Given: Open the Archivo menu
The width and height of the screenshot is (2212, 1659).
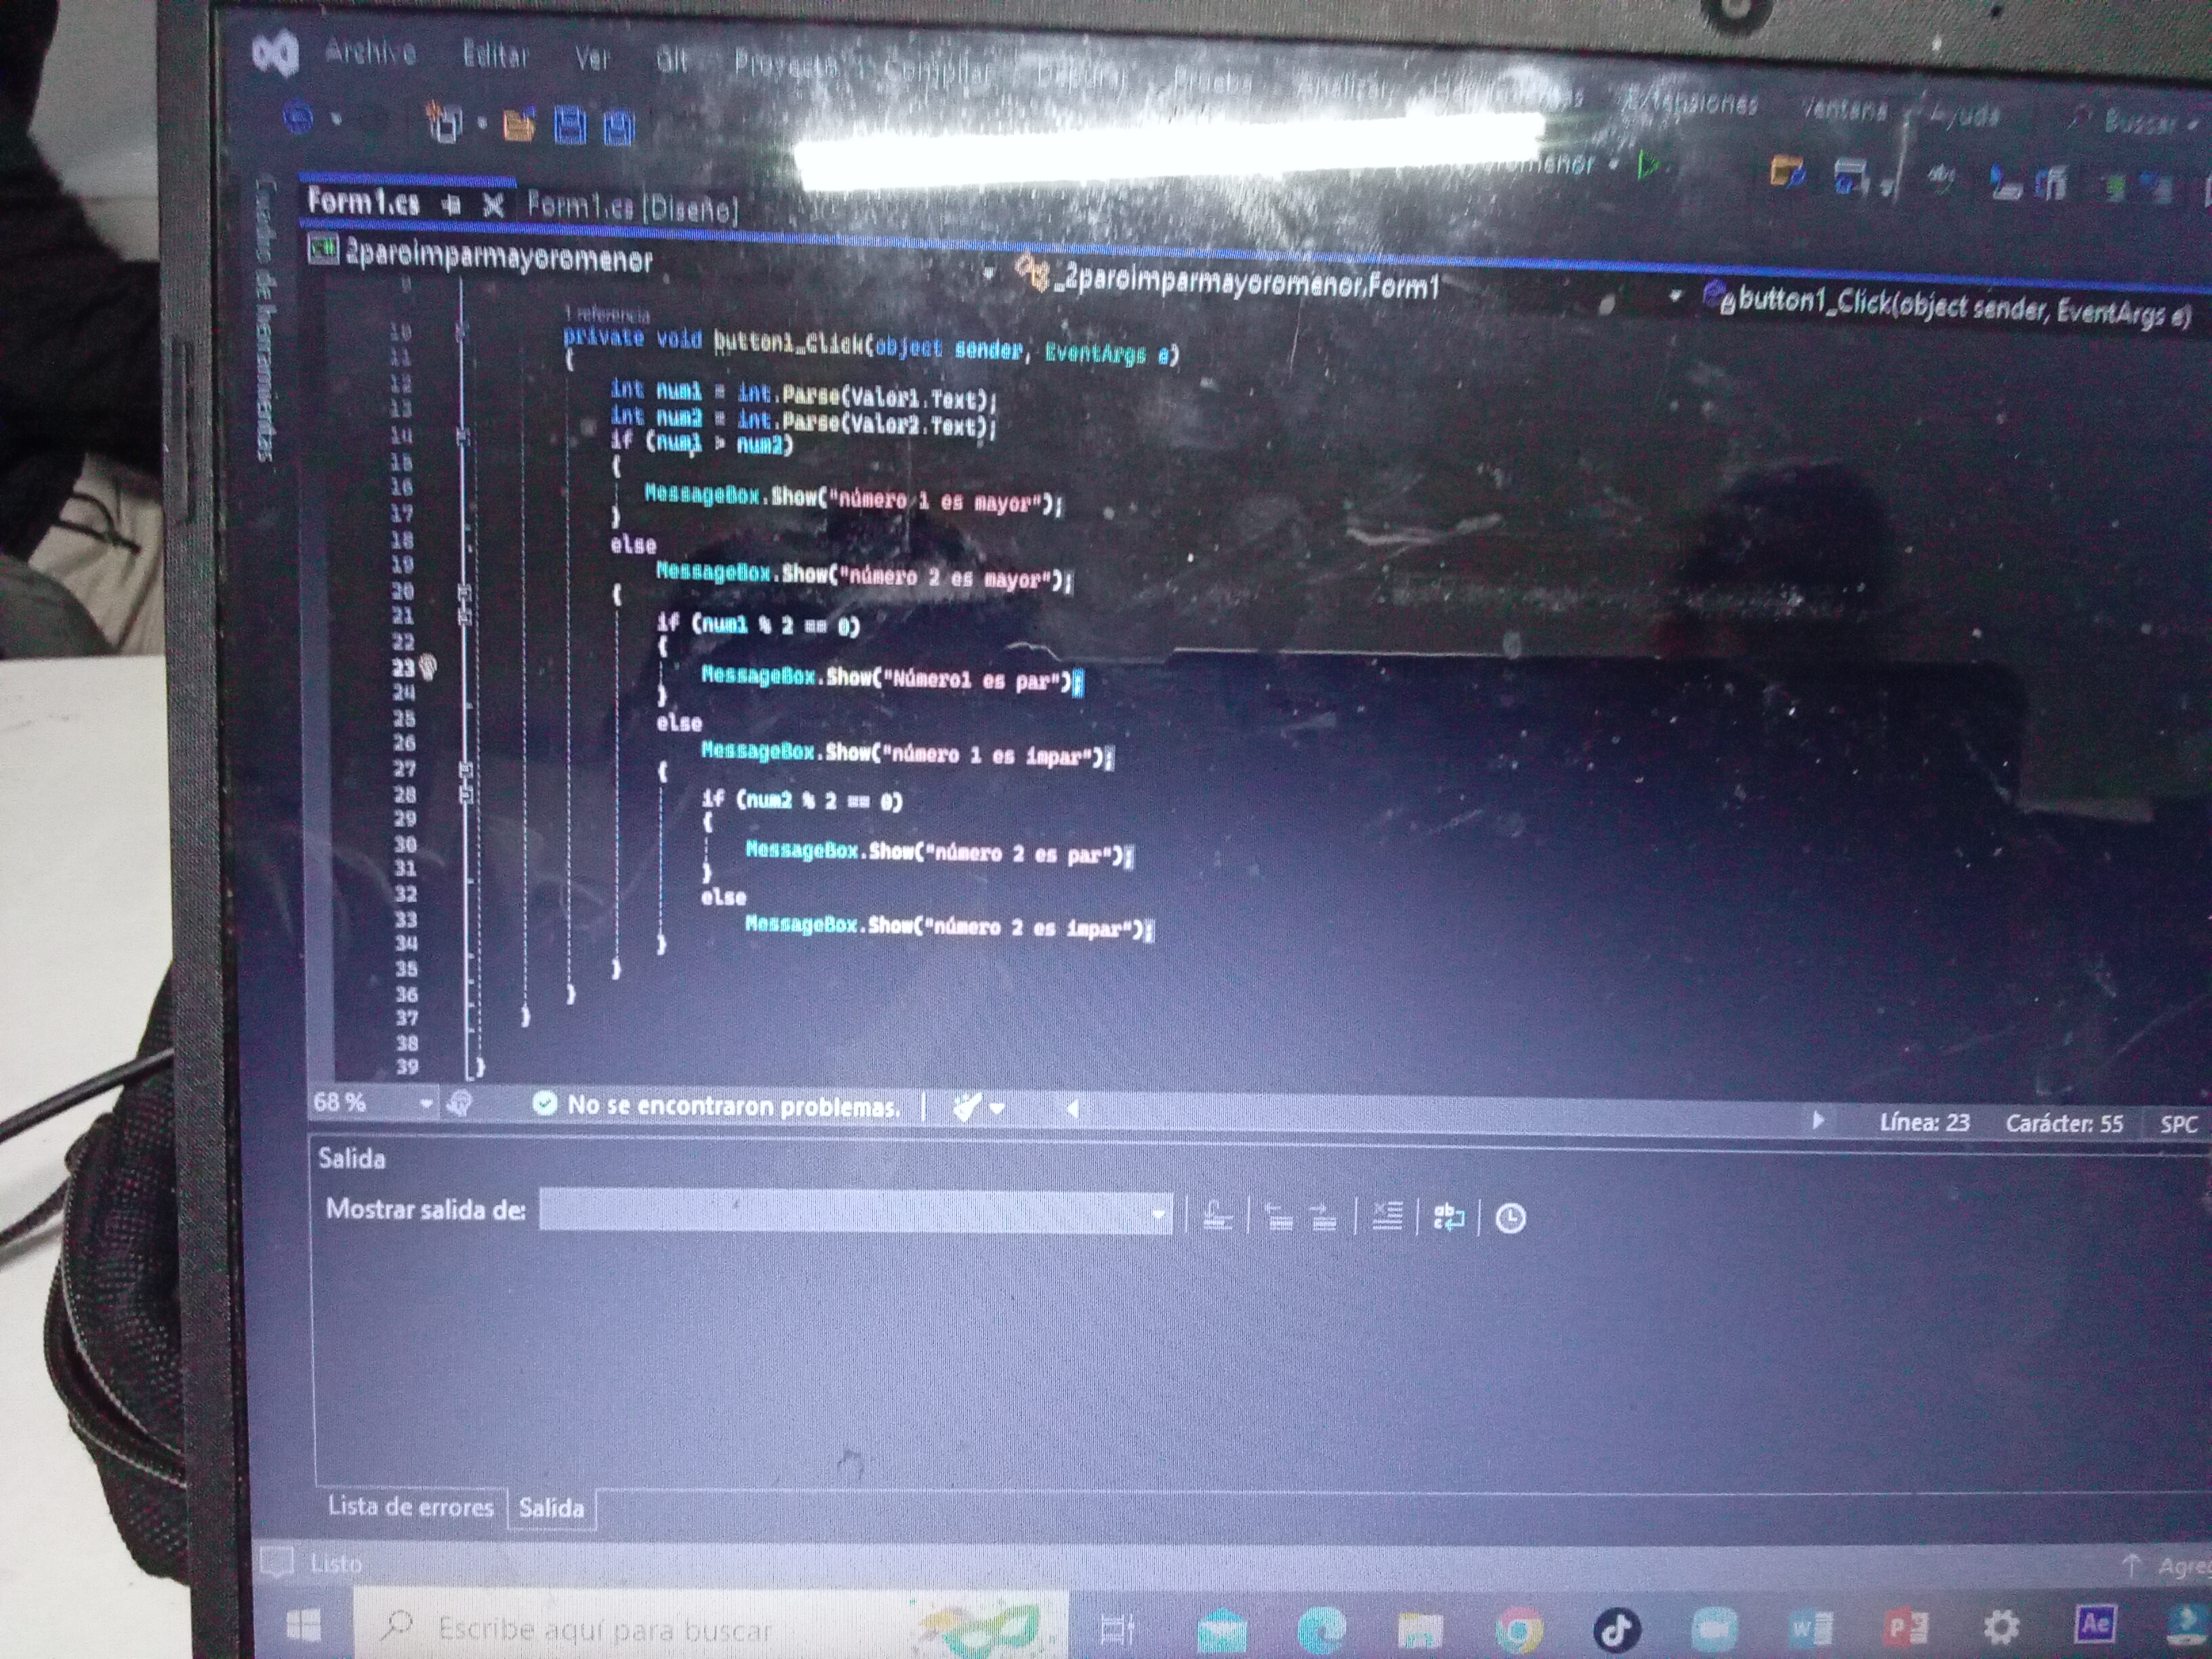Looking at the screenshot, I should [x=370, y=52].
